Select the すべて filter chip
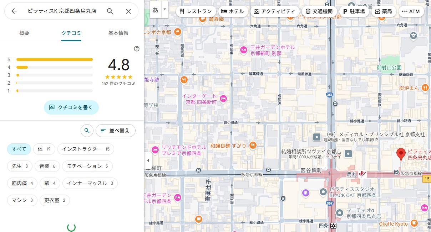 (19, 149)
